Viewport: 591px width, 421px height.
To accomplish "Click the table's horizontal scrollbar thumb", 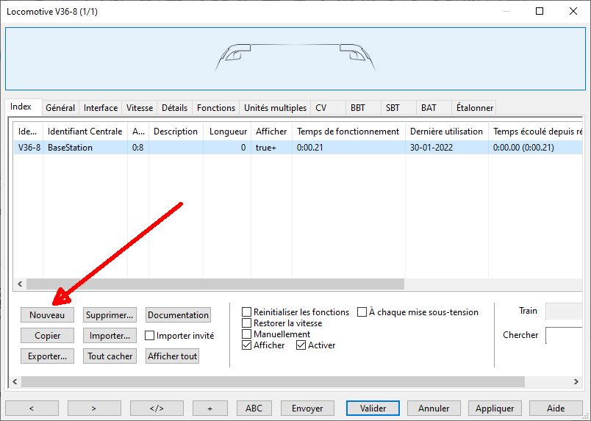I will (x=215, y=284).
